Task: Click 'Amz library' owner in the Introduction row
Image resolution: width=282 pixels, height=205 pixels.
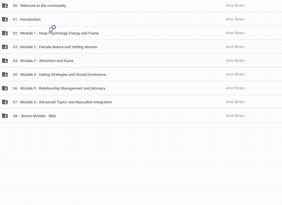Action: point(235,19)
